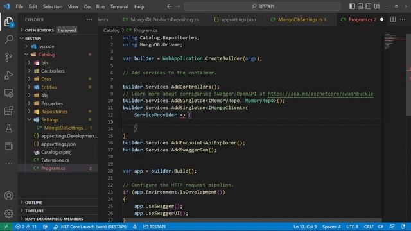This screenshot has width=411, height=231.
Task: Show errors and warnings count in status bar
Action: 26,227
